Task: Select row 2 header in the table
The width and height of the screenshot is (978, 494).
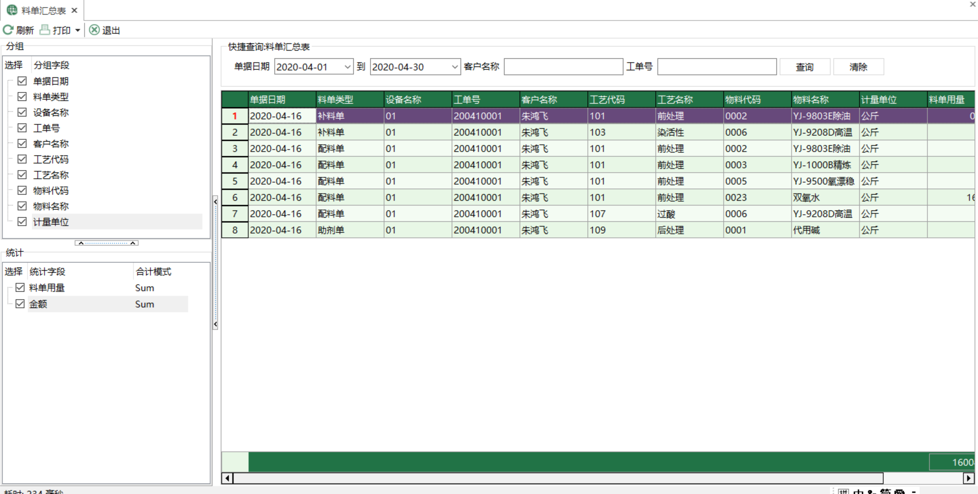Action: 235,132
